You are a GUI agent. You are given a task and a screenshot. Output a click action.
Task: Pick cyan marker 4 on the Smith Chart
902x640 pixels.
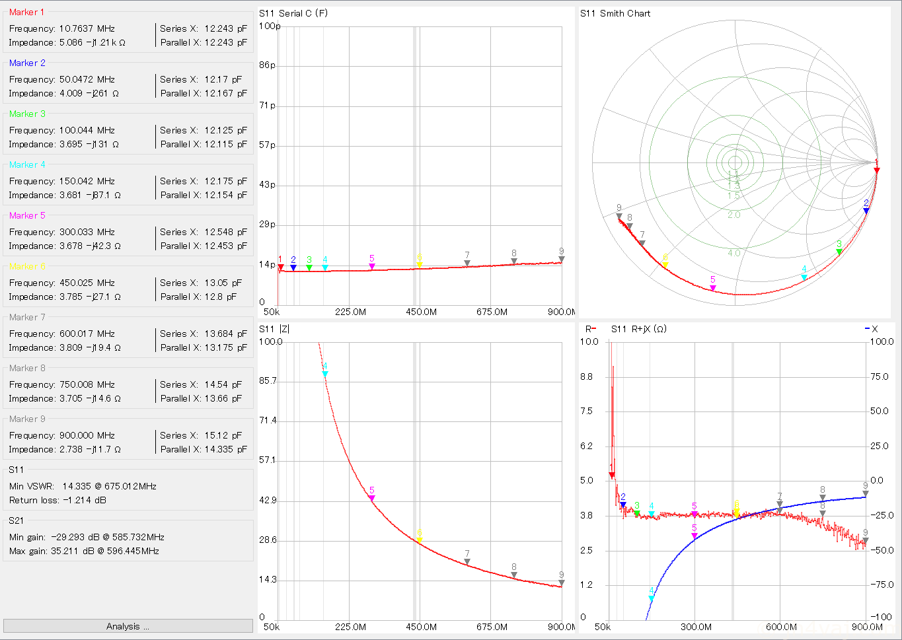pos(804,277)
